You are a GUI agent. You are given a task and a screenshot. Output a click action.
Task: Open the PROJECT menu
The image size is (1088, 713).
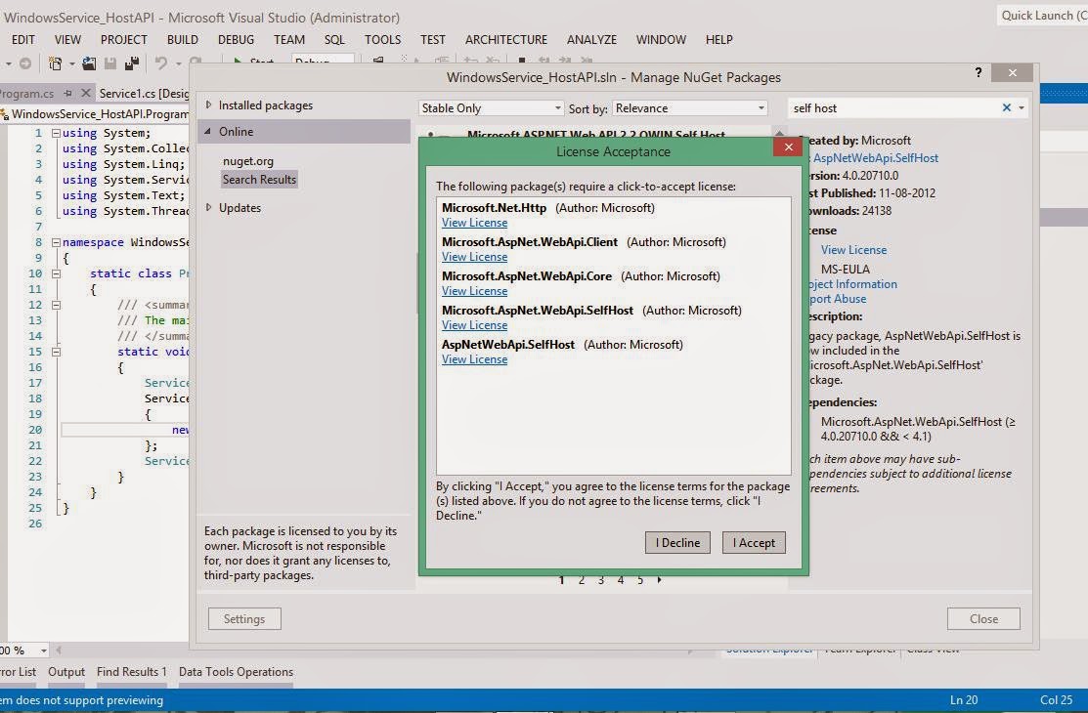tap(123, 39)
